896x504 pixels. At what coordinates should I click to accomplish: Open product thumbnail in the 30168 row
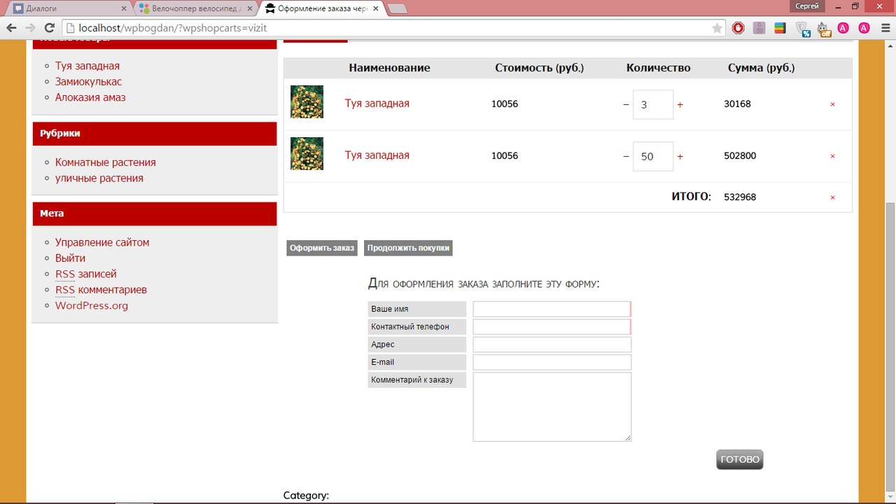(x=307, y=101)
